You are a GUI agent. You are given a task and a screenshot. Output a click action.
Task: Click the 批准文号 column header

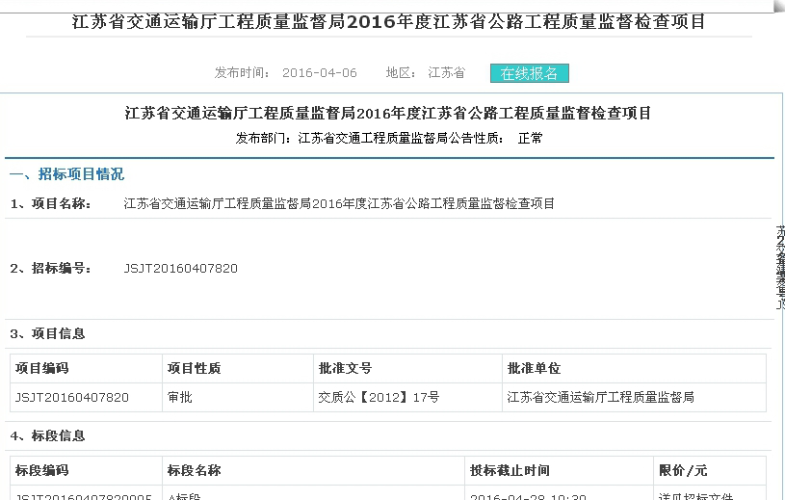tap(345, 368)
